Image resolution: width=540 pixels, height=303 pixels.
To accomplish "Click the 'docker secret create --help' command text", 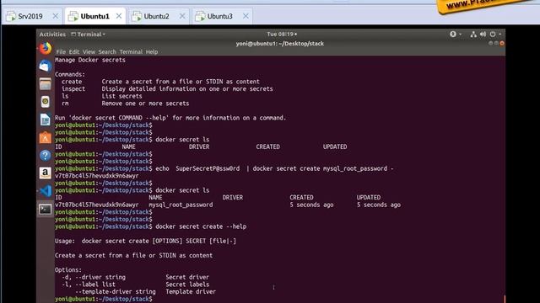I will 201,226.
